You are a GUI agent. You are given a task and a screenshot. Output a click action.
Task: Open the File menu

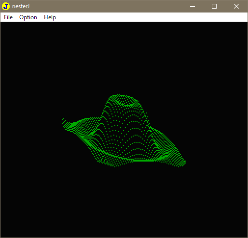point(8,17)
